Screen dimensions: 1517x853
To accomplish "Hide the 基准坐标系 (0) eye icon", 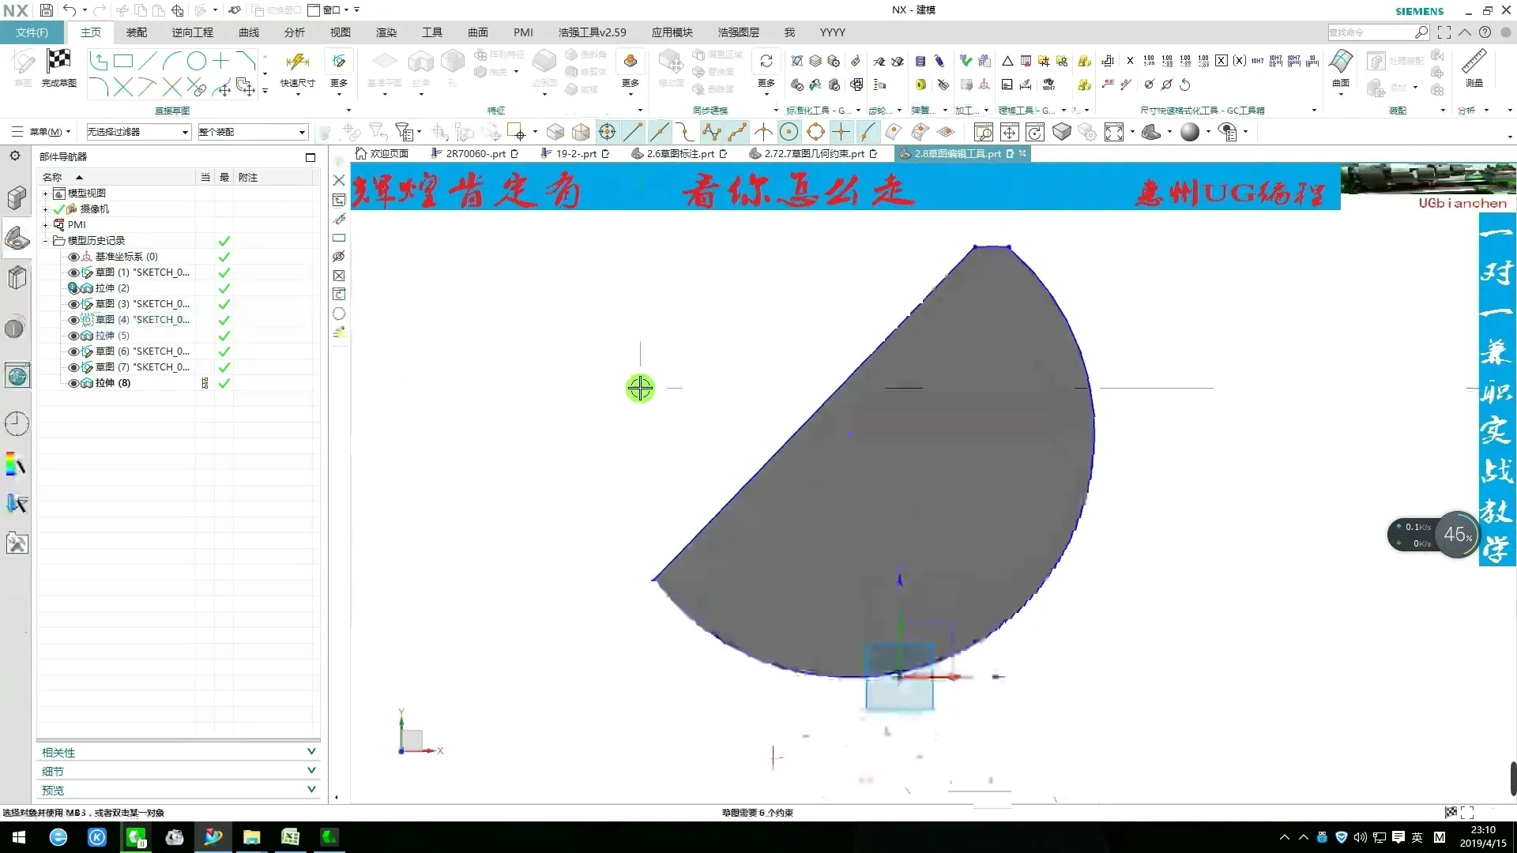I will [x=73, y=257].
